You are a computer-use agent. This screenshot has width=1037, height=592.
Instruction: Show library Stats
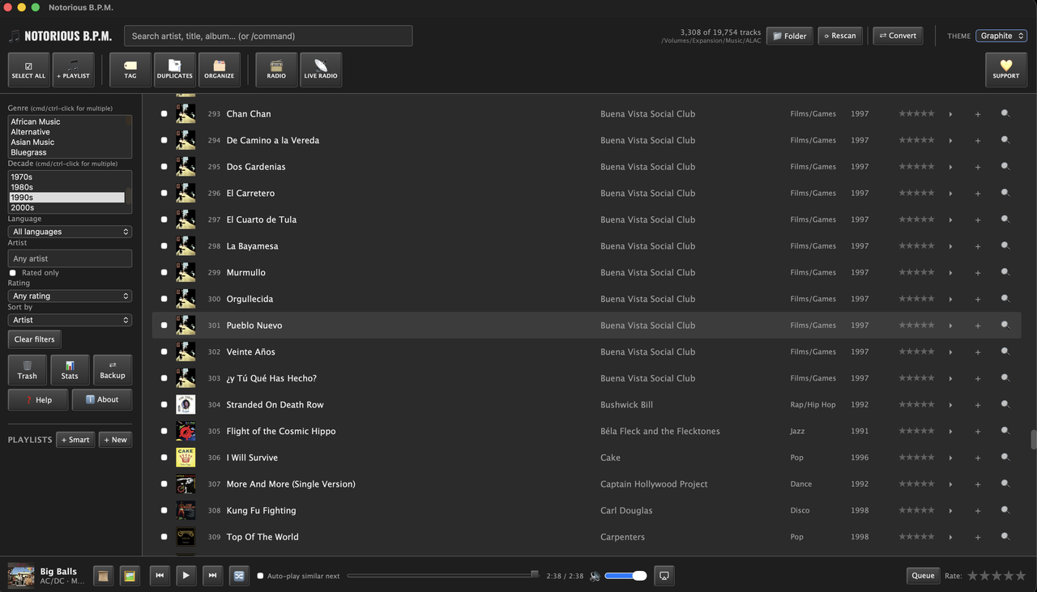point(70,370)
